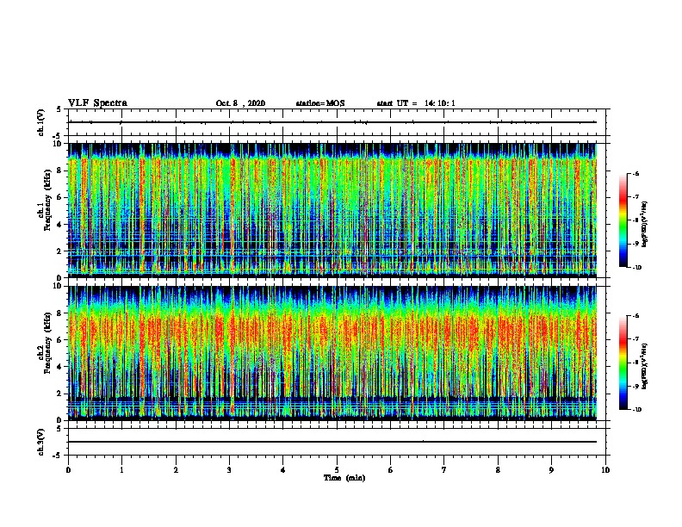Click the time axis tick label "1"
Image resolution: width=682 pixels, height=527 pixels.
tap(121, 470)
